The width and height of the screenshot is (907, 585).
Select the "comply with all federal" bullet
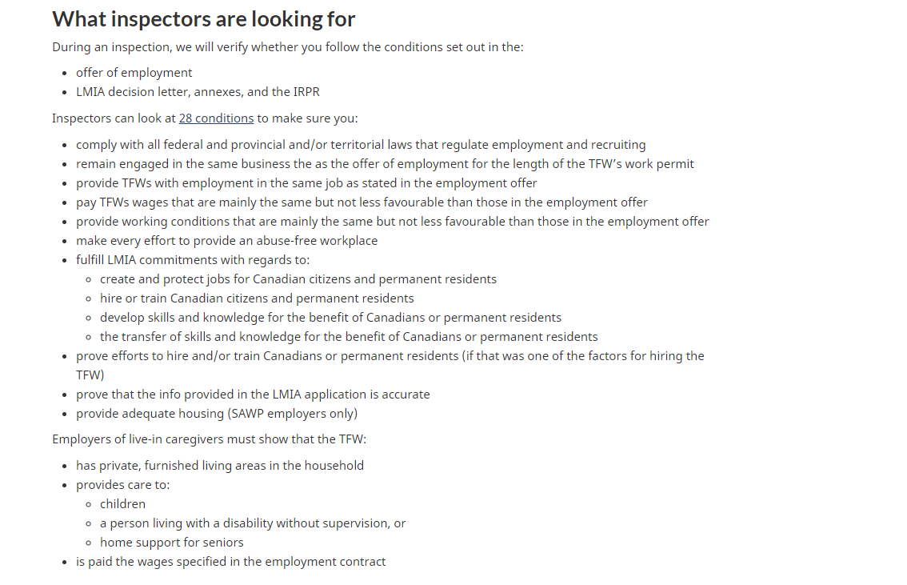(361, 145)
